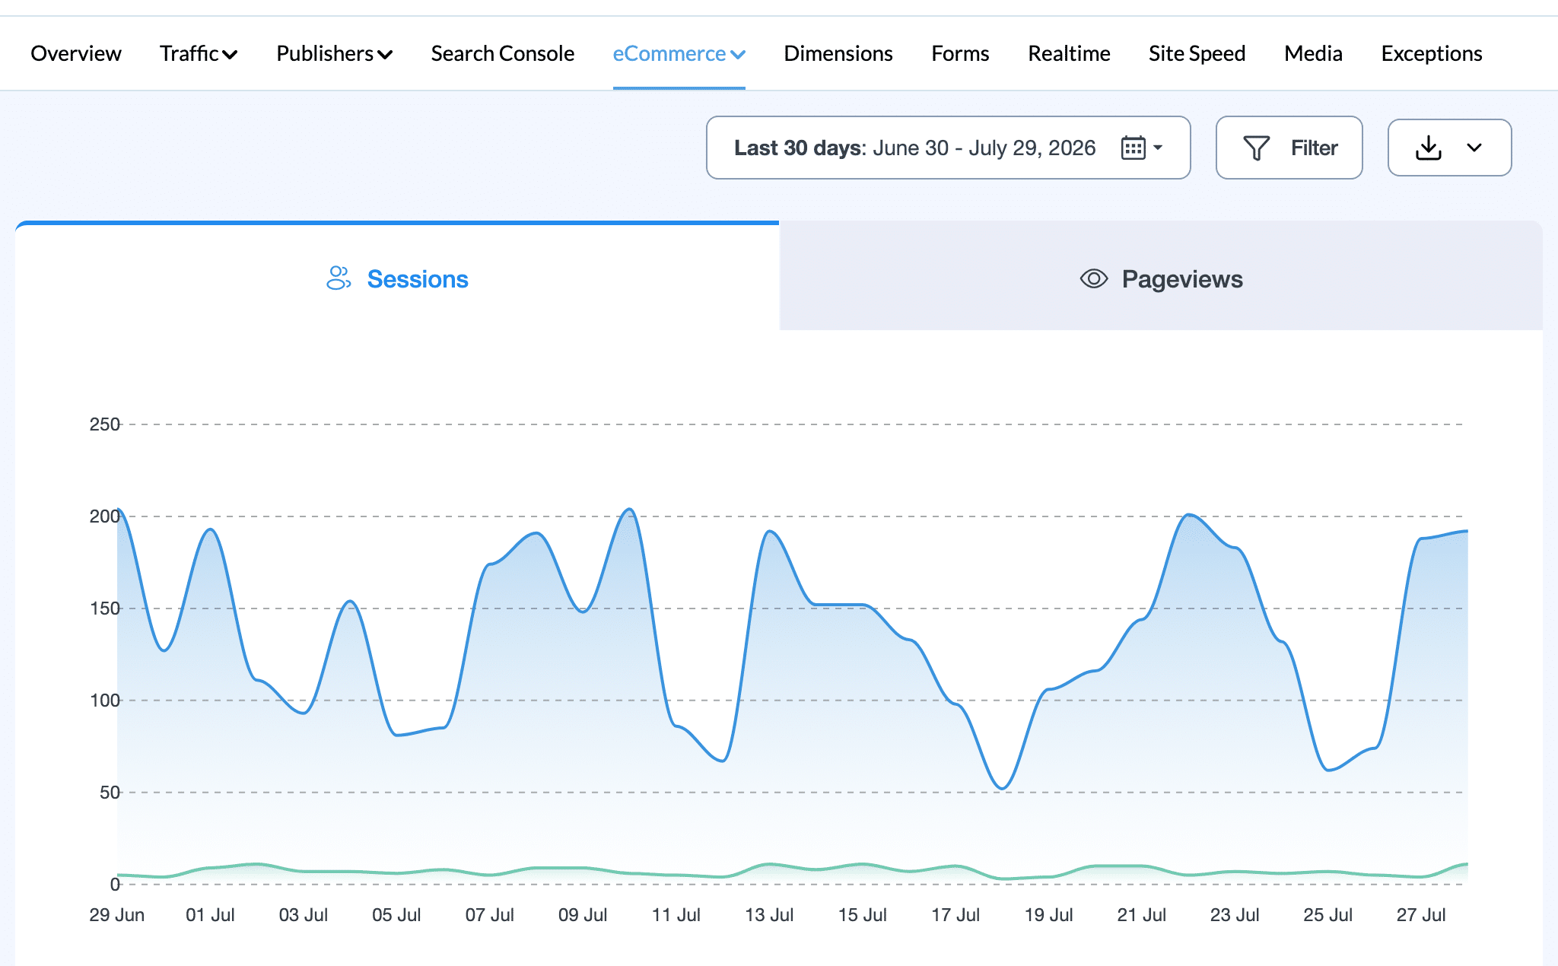Open the Forms tab
The image size is (1558, 966).
click(x=960, y=53)
